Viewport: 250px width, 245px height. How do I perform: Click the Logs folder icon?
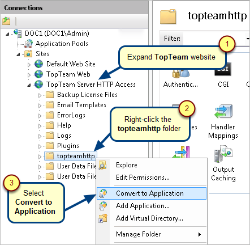tap(50, 136)
